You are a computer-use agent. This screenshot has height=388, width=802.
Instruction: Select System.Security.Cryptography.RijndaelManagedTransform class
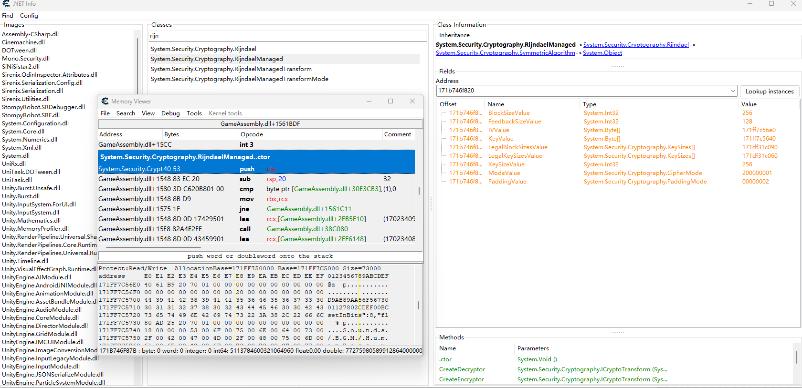pos(231,69)
